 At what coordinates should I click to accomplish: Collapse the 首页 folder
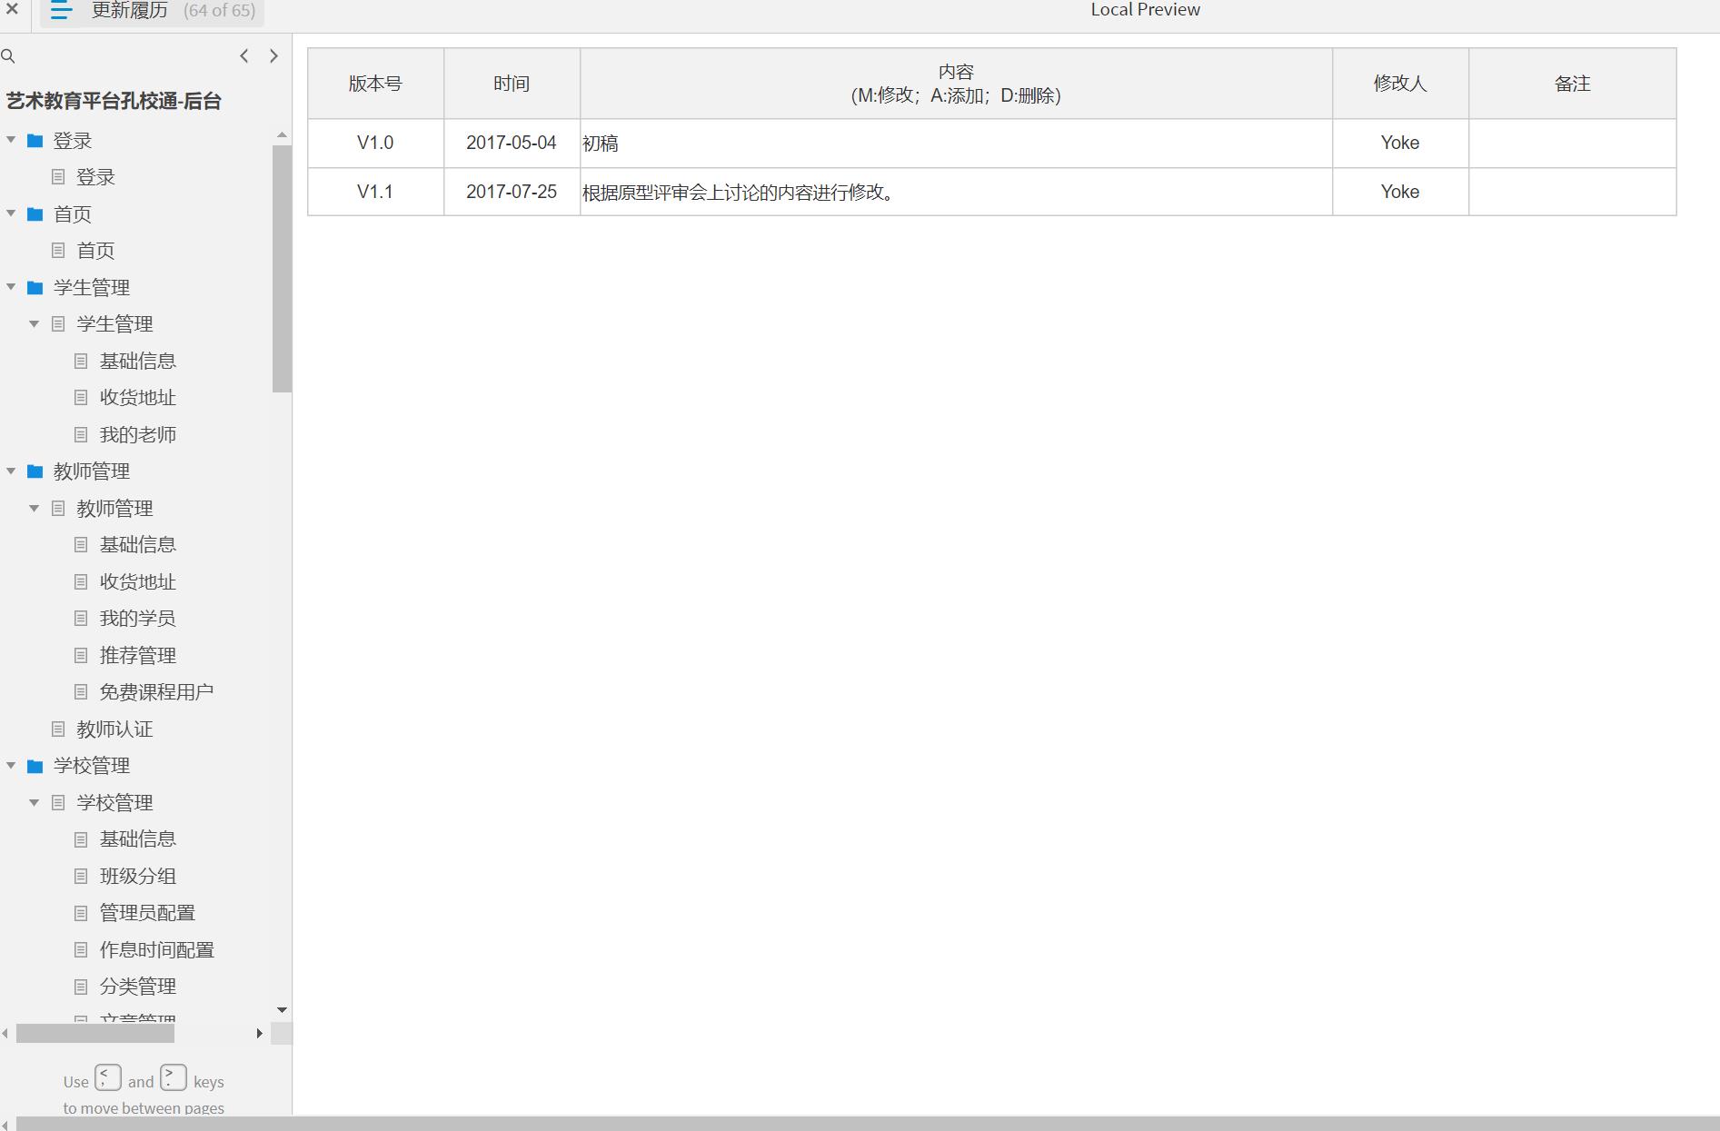point(11,213)
